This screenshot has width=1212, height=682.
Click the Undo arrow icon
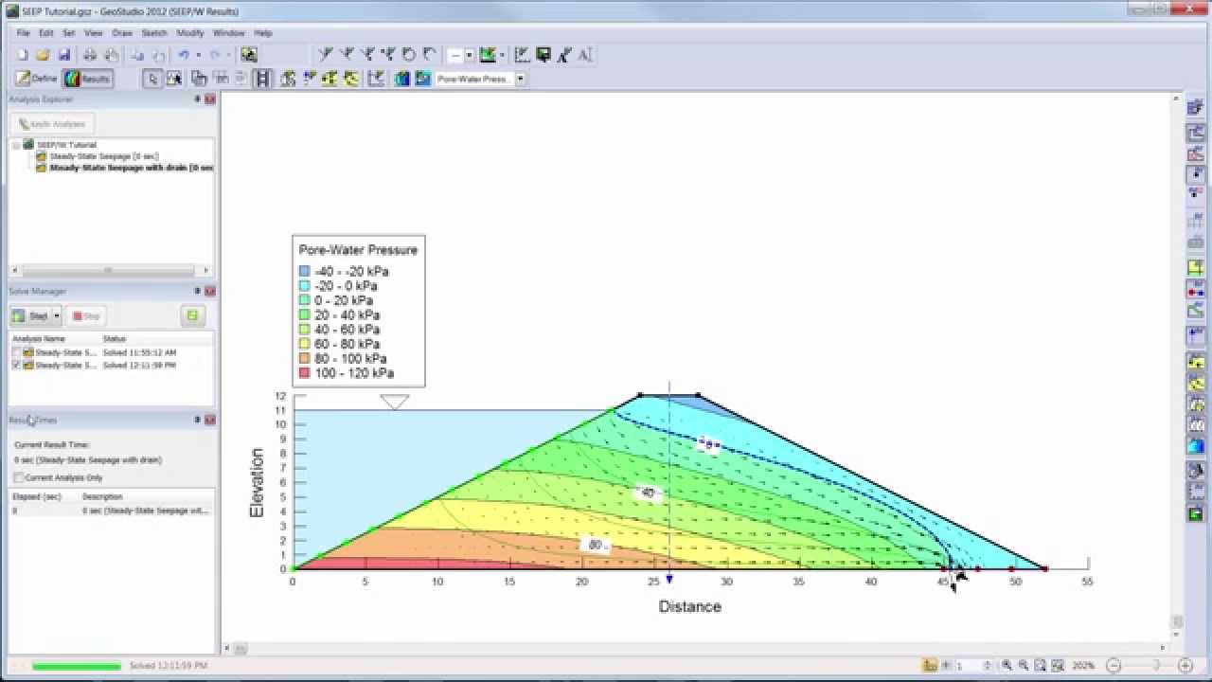click(184, 55)
